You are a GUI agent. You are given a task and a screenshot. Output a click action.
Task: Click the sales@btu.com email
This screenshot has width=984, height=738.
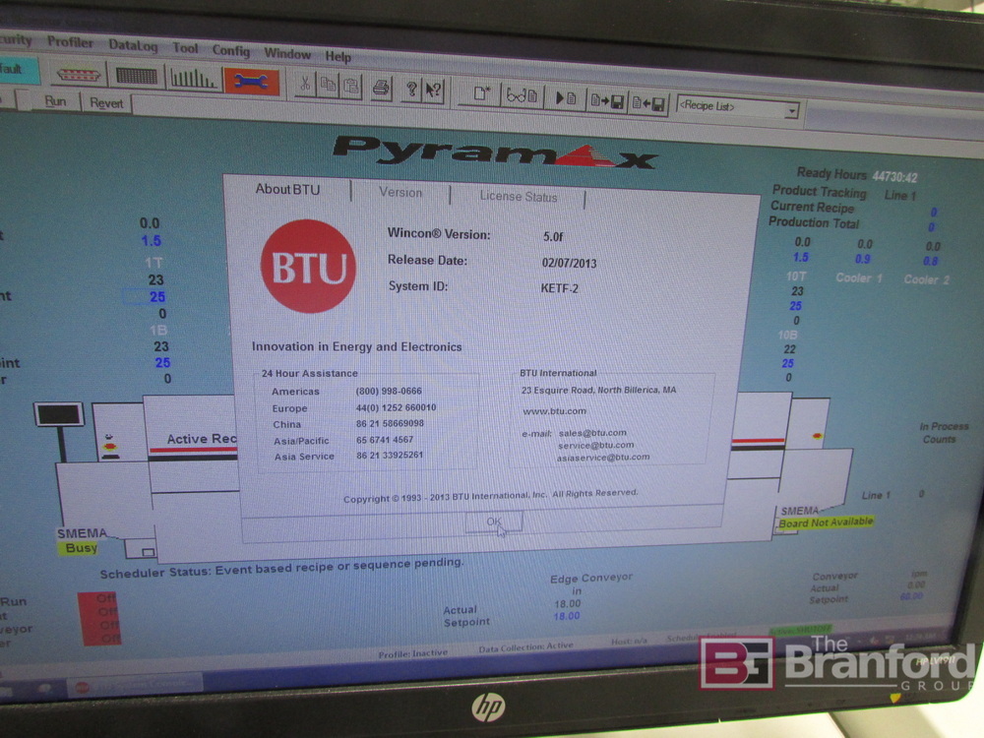tap(592, 432)
